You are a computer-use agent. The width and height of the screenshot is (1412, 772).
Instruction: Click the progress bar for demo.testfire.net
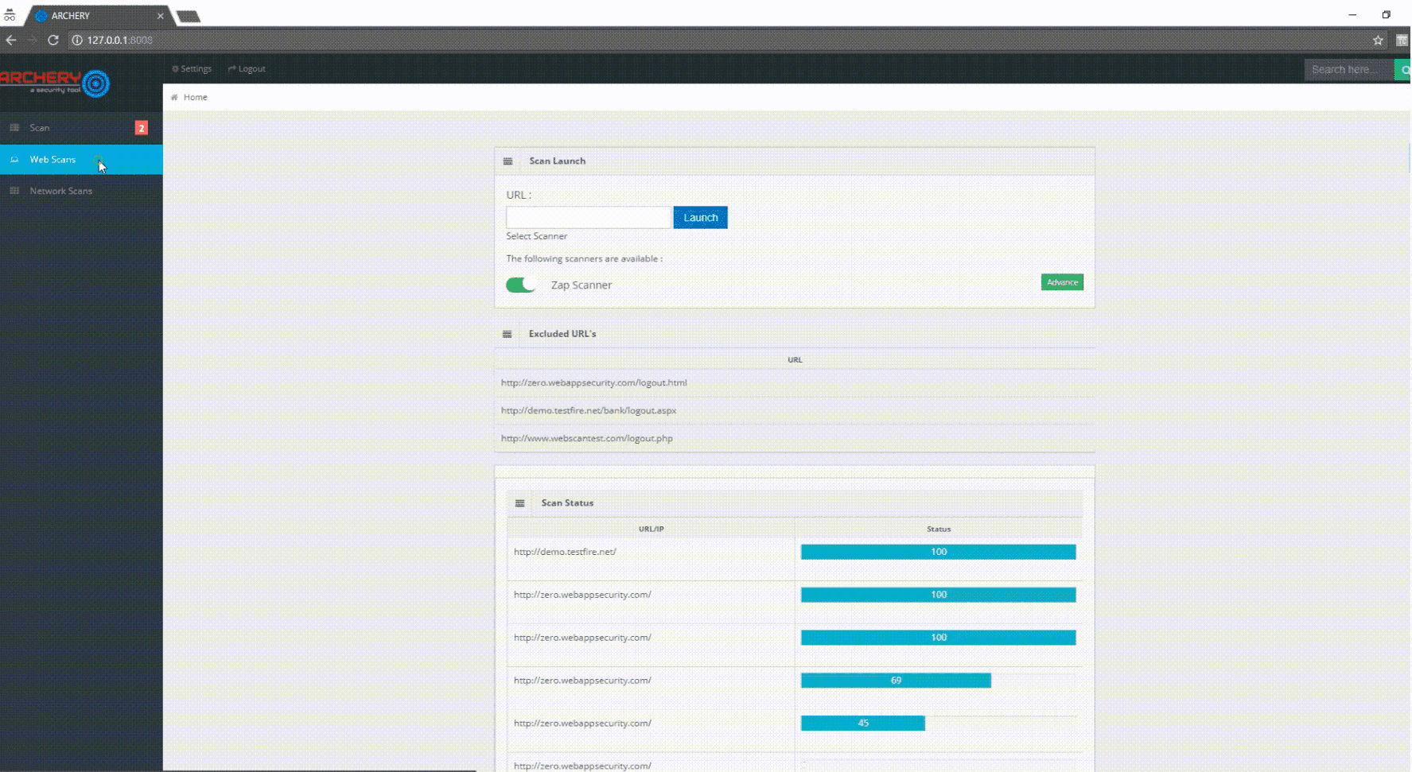pos(938,552)
